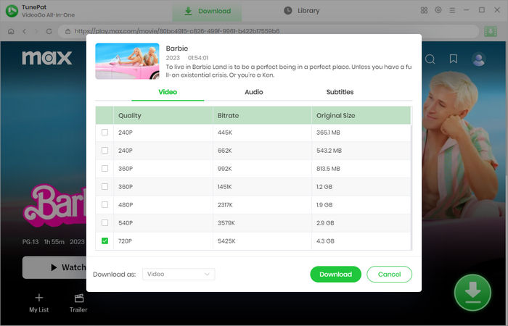Viewport: 508px width, 326px height.
Task: Check the 240P 662K row checkbox
Action: coord(105,151)
